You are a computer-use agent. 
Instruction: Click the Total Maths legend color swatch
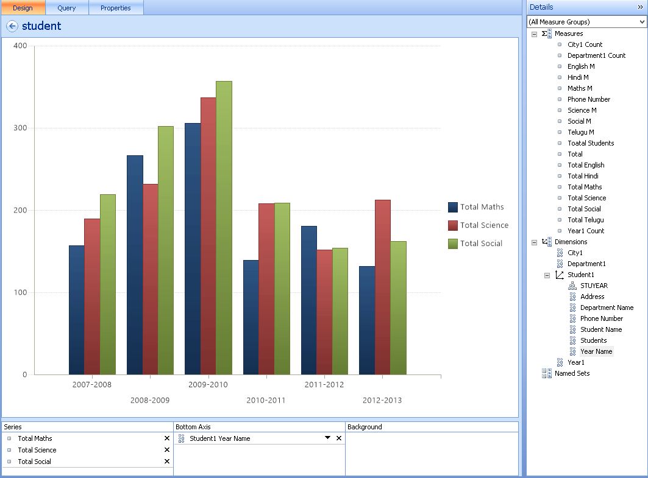coord(453,207)
